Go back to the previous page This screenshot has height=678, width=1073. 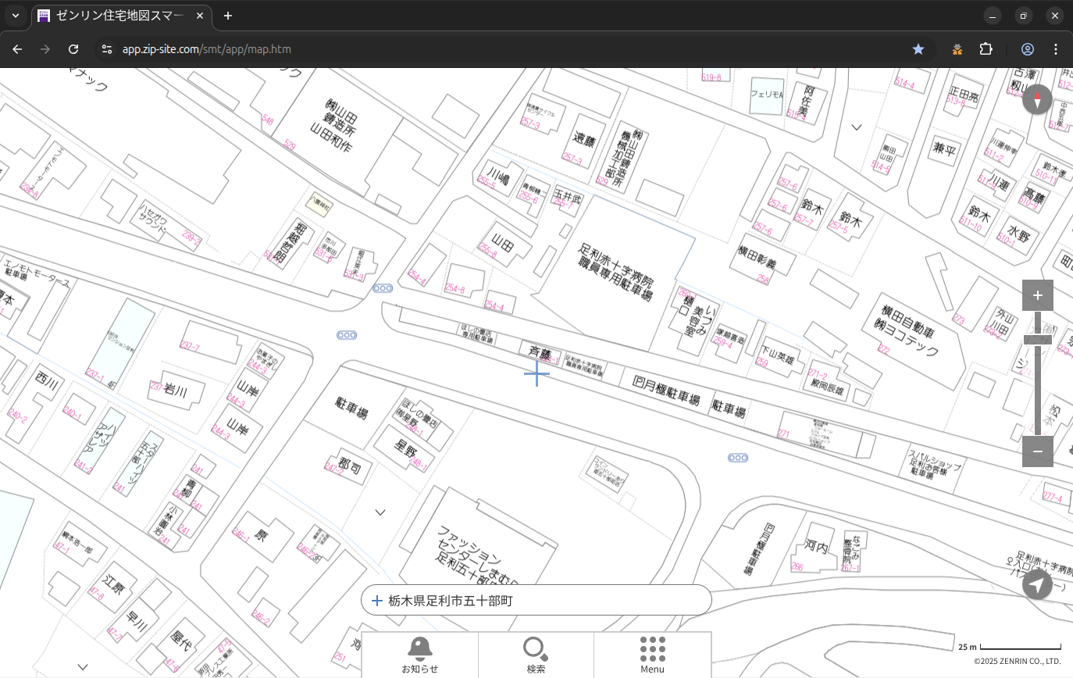coord(17,49)
